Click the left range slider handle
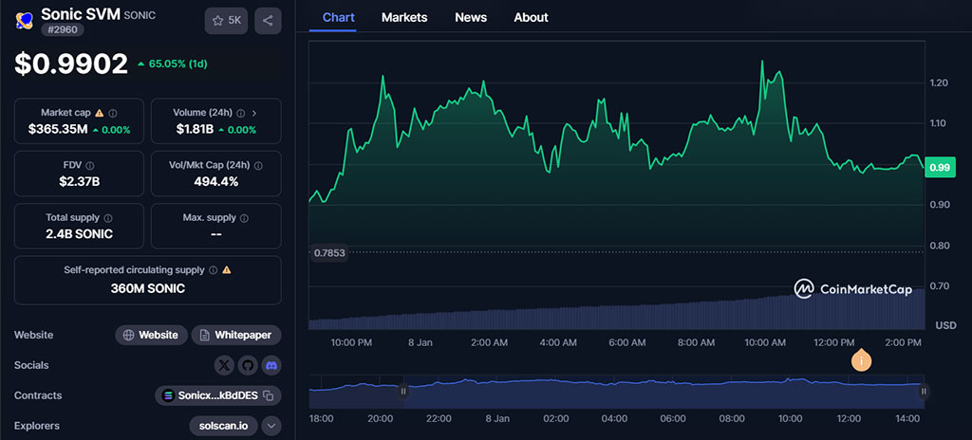 coord(403,391)
